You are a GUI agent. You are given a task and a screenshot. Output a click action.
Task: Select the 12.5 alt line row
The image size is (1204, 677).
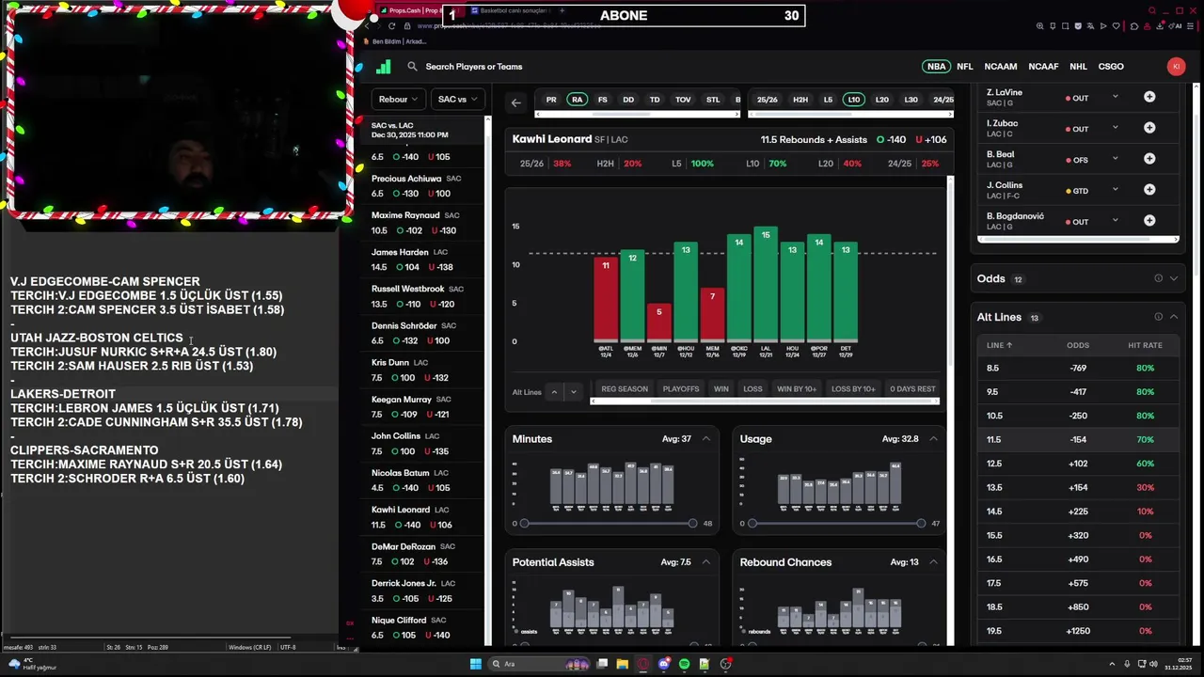click(1076, 464)
